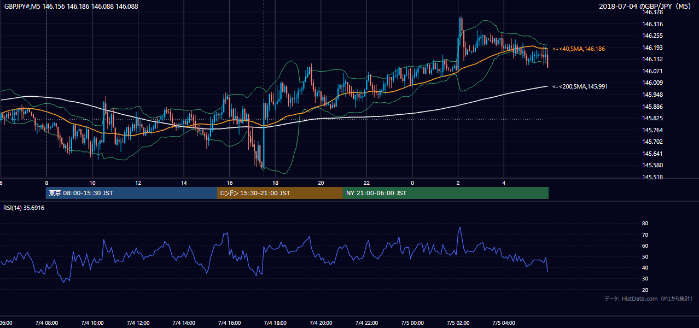Click RSI scale value 70
The image size is (699, 328).
point(645,235)
